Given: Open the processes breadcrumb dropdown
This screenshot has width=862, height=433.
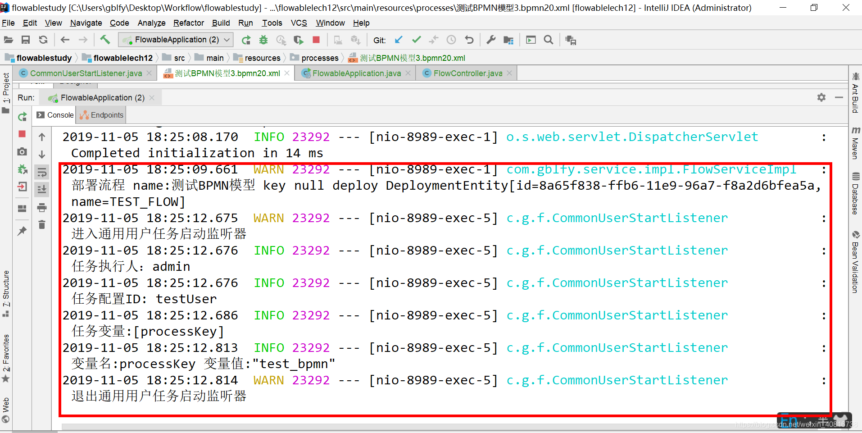Looking at the screenshot, I should 321,58.
